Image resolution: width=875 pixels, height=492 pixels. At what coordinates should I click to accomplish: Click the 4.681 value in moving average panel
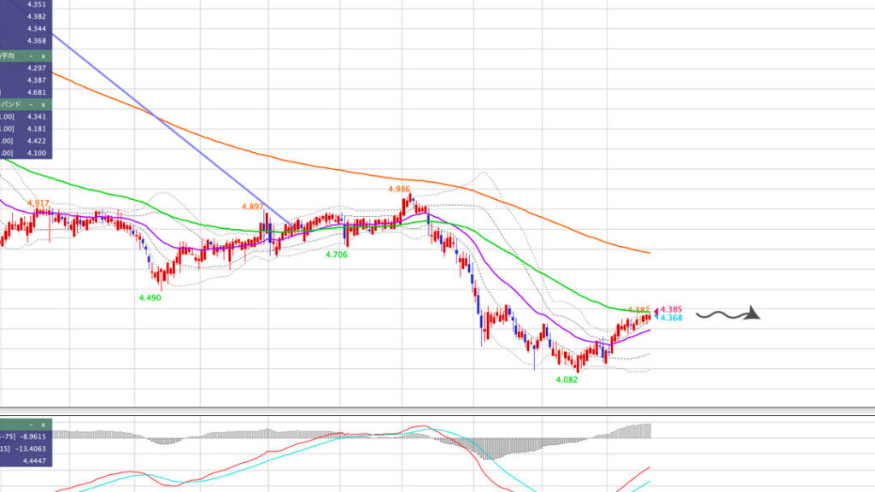[x=36, y=92]
